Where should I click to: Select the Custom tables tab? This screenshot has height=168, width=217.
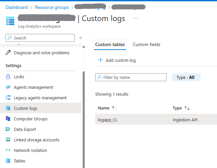(110, 44)
